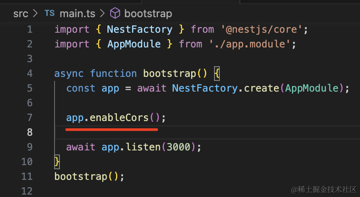The image size is (360, 197).
Task: Click the function keyword
Action: point(114,74)
